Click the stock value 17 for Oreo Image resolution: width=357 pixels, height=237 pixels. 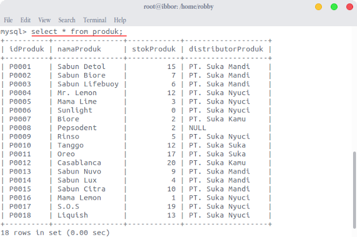click(171, 154)
